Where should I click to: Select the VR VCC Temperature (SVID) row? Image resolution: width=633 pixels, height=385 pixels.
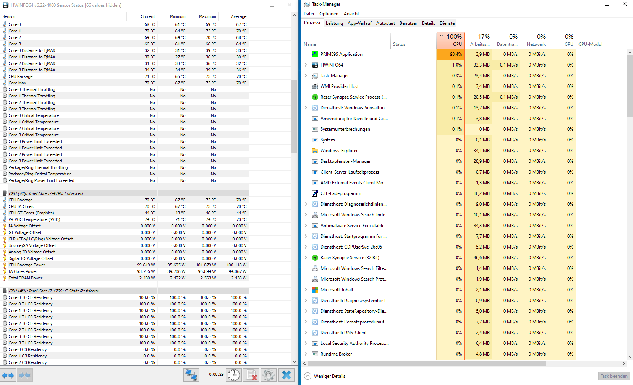tap(125, 219)
